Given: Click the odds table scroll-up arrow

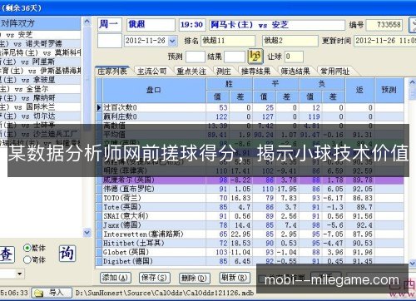Looking at the screenshot, I should (412, 82).
